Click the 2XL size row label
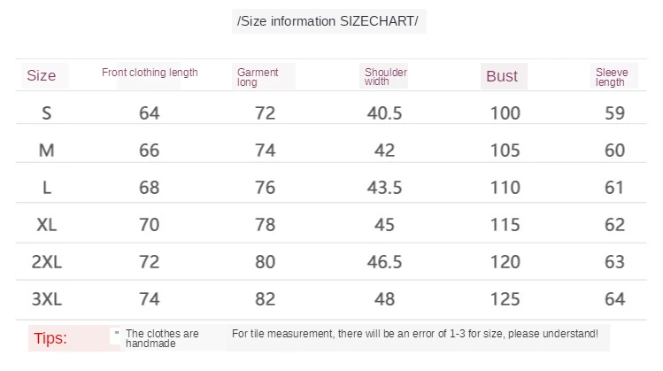 coord(48,263)
